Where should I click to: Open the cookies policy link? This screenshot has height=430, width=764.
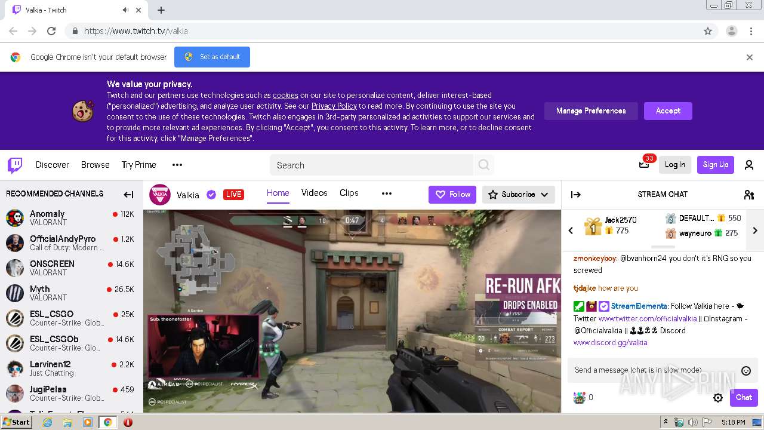pyautogui.click(x=285, y=96)
